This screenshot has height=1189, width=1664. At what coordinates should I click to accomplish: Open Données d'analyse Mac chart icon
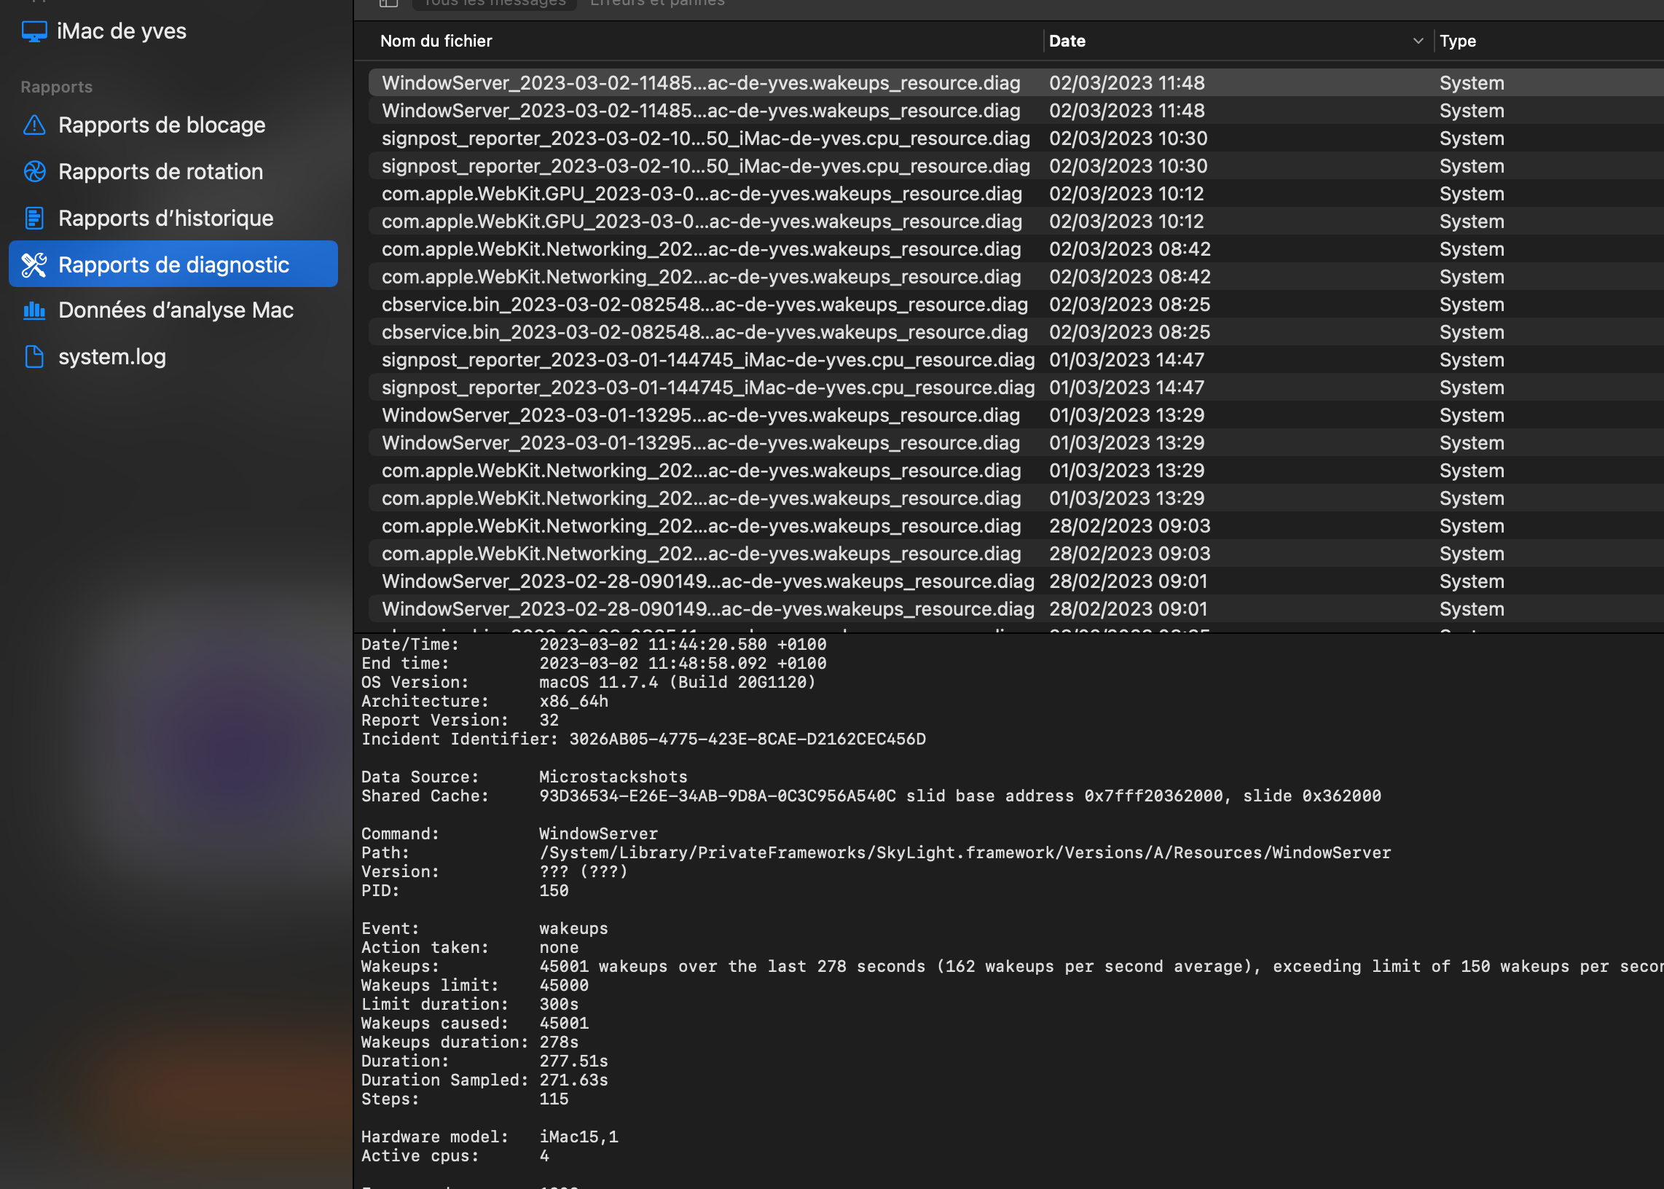pyautogui.click(x=34, y=310)
